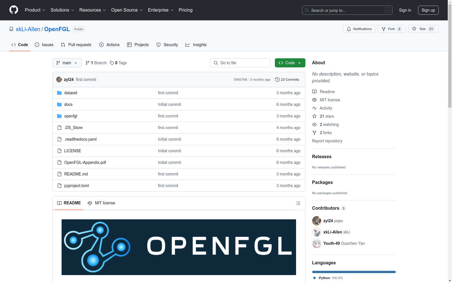Screen dimensions: 452x283
Task: Click the .DS_Store file icon
Action: [59, 128]
